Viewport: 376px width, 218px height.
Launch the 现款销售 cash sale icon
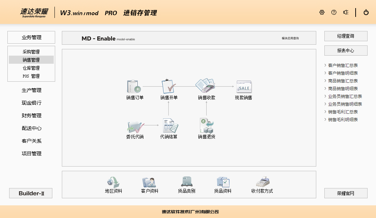point(244,86)
